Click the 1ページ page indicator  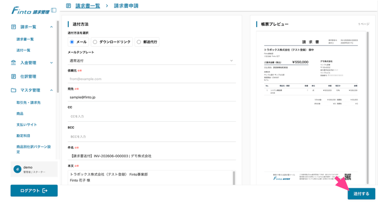pos(363,24)
